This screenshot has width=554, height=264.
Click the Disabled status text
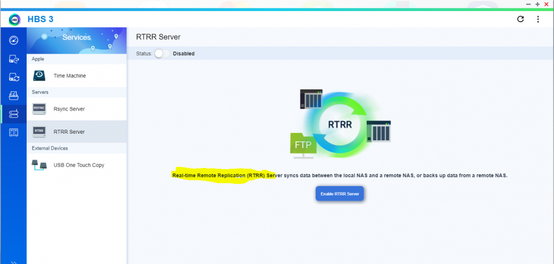pos(184,54)
